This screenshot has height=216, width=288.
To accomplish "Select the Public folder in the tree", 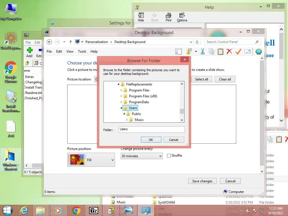I will pyautogui.click(x=136, y=114).
